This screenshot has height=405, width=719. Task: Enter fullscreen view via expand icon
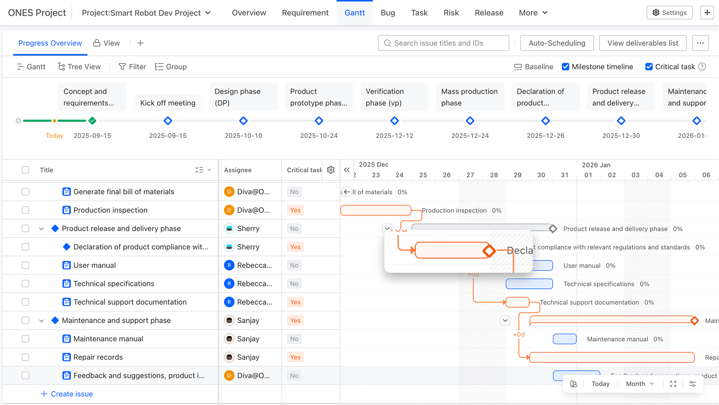673,383
